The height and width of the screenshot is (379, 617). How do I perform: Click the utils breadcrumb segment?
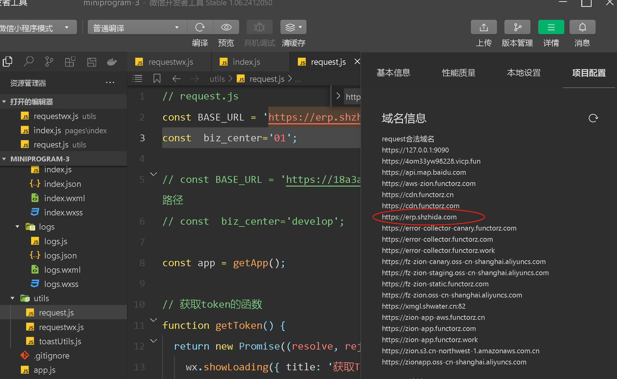tap(217, 79)
